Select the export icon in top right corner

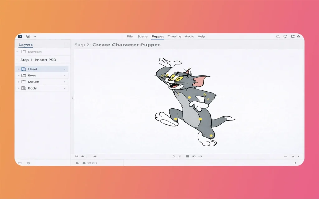[292, 36]
